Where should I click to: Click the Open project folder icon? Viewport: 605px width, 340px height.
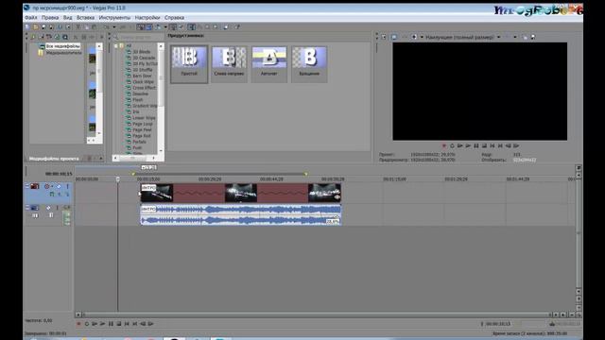point(35,27)
